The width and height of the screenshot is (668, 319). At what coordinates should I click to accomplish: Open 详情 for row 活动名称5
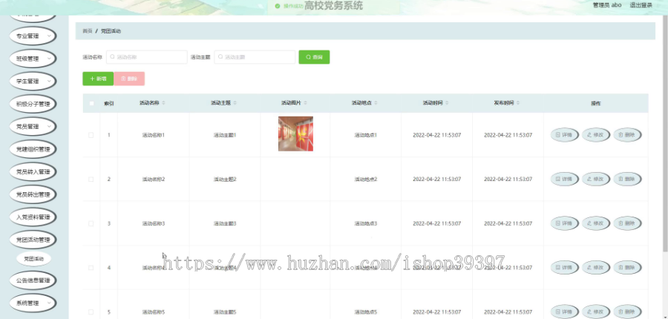[565, 312]
